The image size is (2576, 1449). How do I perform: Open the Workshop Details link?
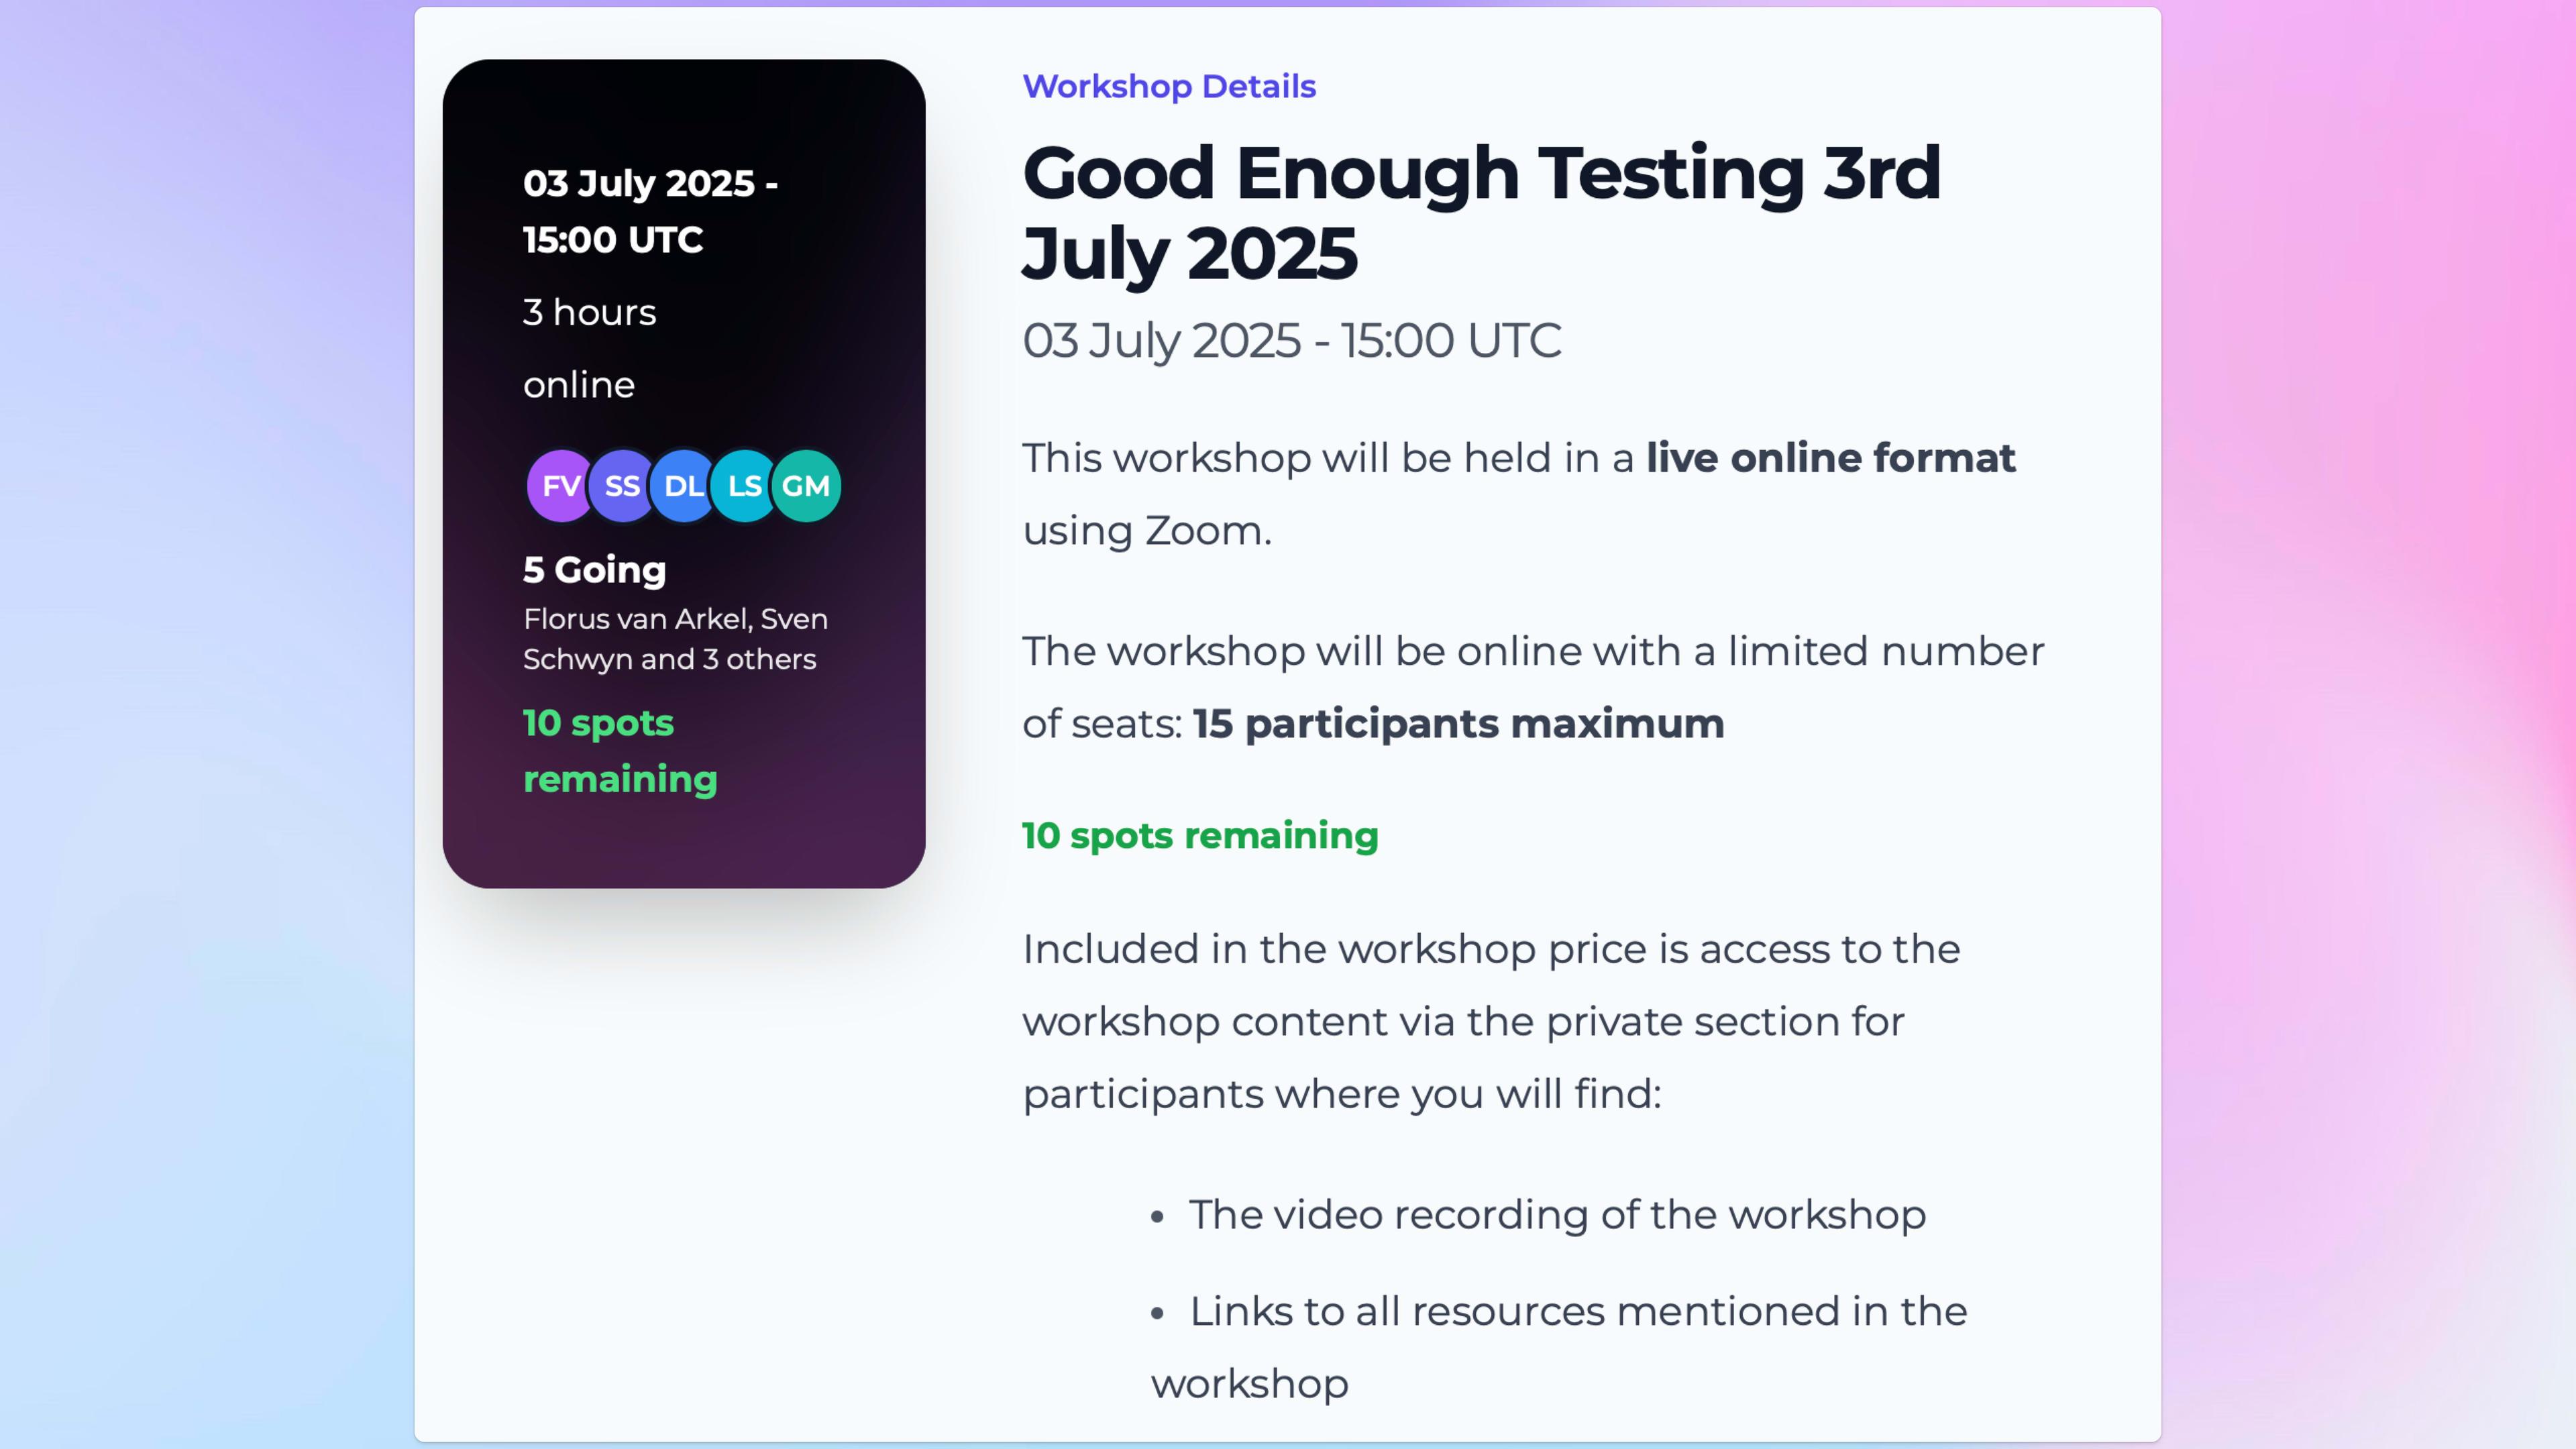pyautogui.click(x=1169, y=86)
